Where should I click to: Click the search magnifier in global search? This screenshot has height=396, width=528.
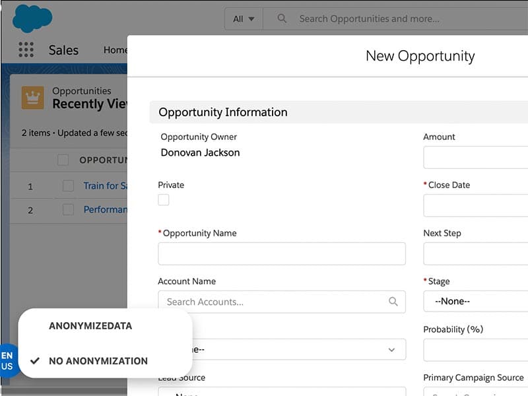pos(282,18)
